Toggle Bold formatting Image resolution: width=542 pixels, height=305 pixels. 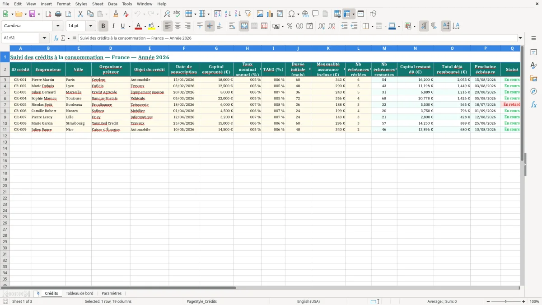103,26
